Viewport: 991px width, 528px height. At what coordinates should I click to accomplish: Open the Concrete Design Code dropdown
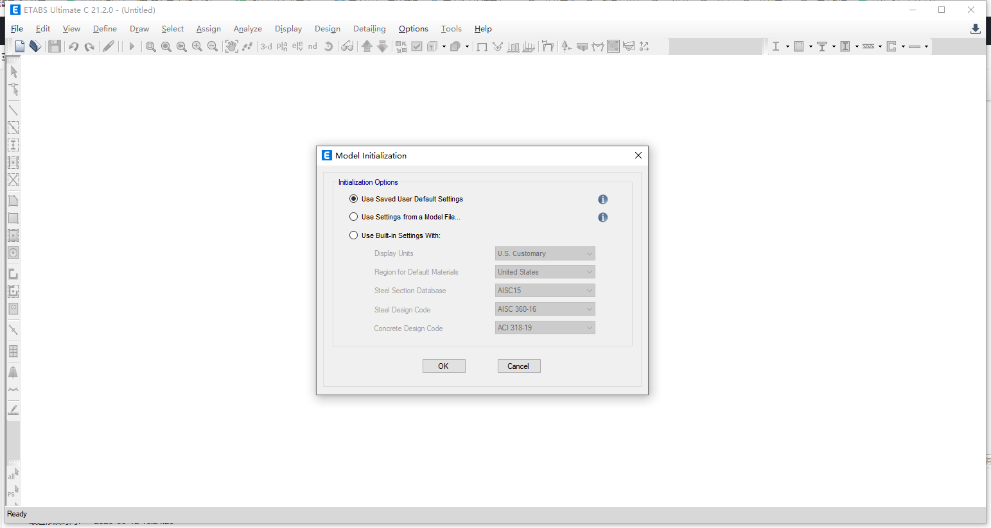tap(545, 328)
